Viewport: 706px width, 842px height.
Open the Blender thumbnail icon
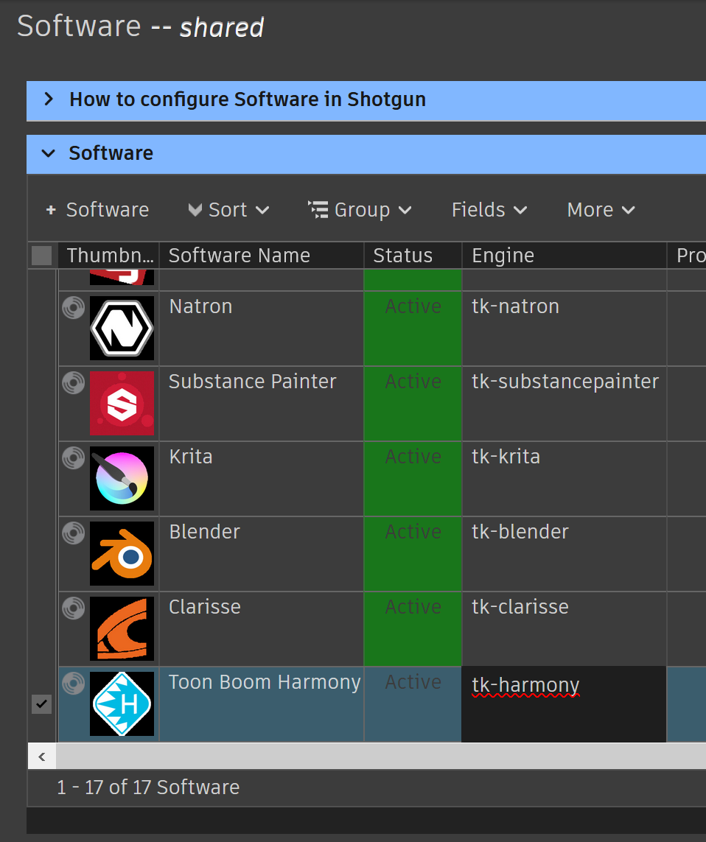tap(122, 554)
